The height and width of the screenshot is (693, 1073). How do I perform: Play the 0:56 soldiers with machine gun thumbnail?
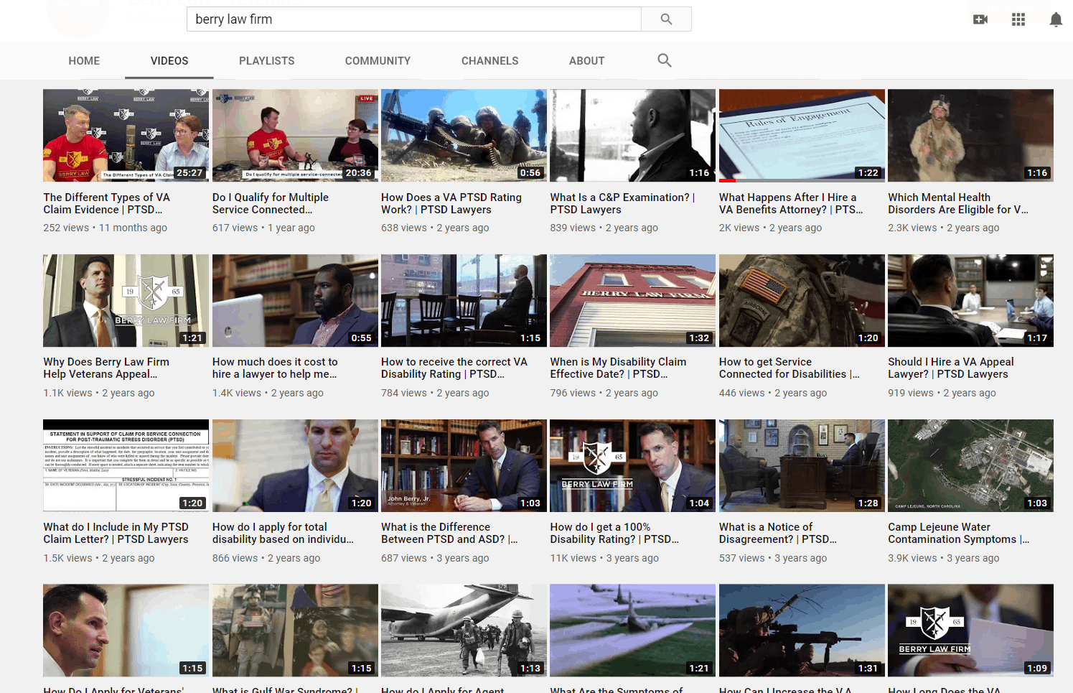464,135
